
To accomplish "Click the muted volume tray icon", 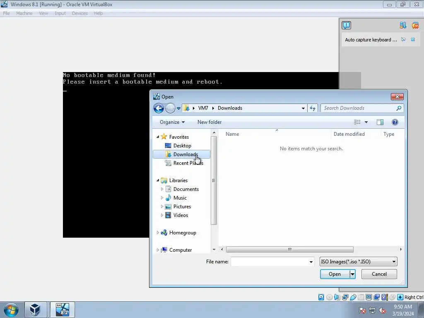I will tap(382, 311).
